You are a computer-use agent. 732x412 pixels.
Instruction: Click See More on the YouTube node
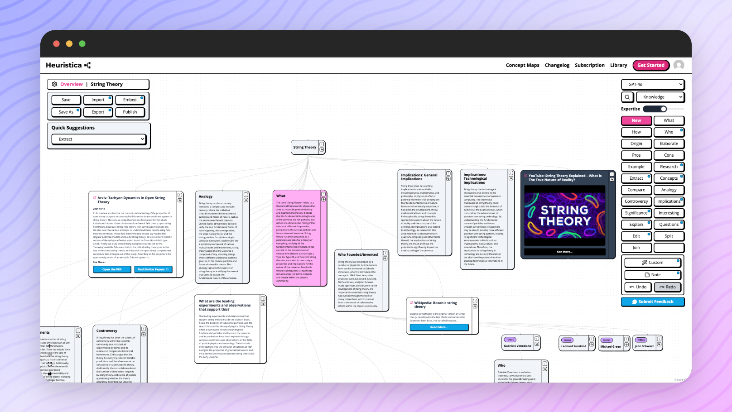pyautogui.click(x=564, y=252)
